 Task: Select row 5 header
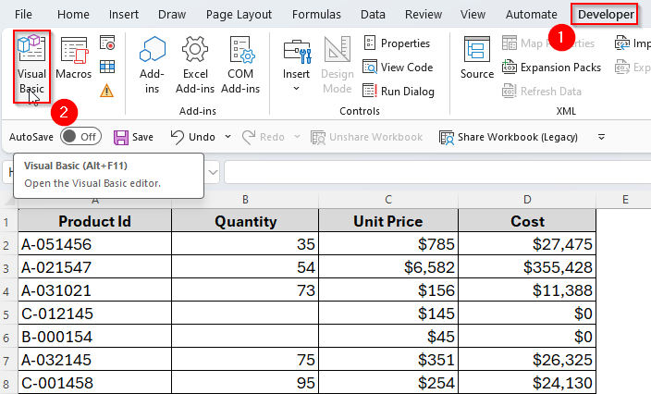point(6,314)
